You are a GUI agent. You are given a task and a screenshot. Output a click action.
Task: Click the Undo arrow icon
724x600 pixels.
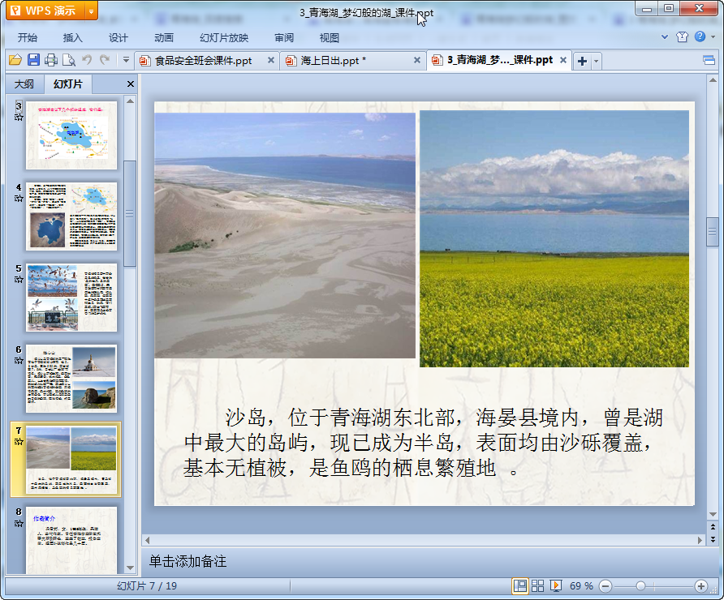coord(87,60)
